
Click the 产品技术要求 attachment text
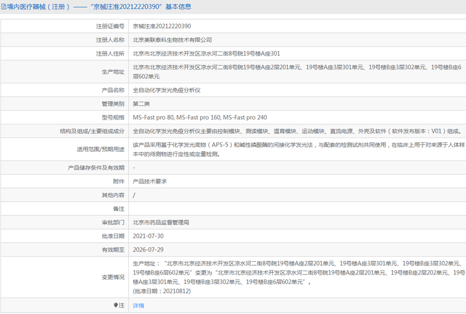150,181
